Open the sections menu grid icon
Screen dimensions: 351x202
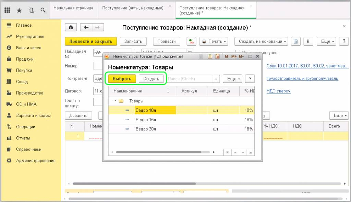(7, 10)
